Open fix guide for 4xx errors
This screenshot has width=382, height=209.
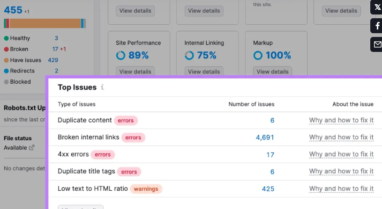tap(341, 154)
